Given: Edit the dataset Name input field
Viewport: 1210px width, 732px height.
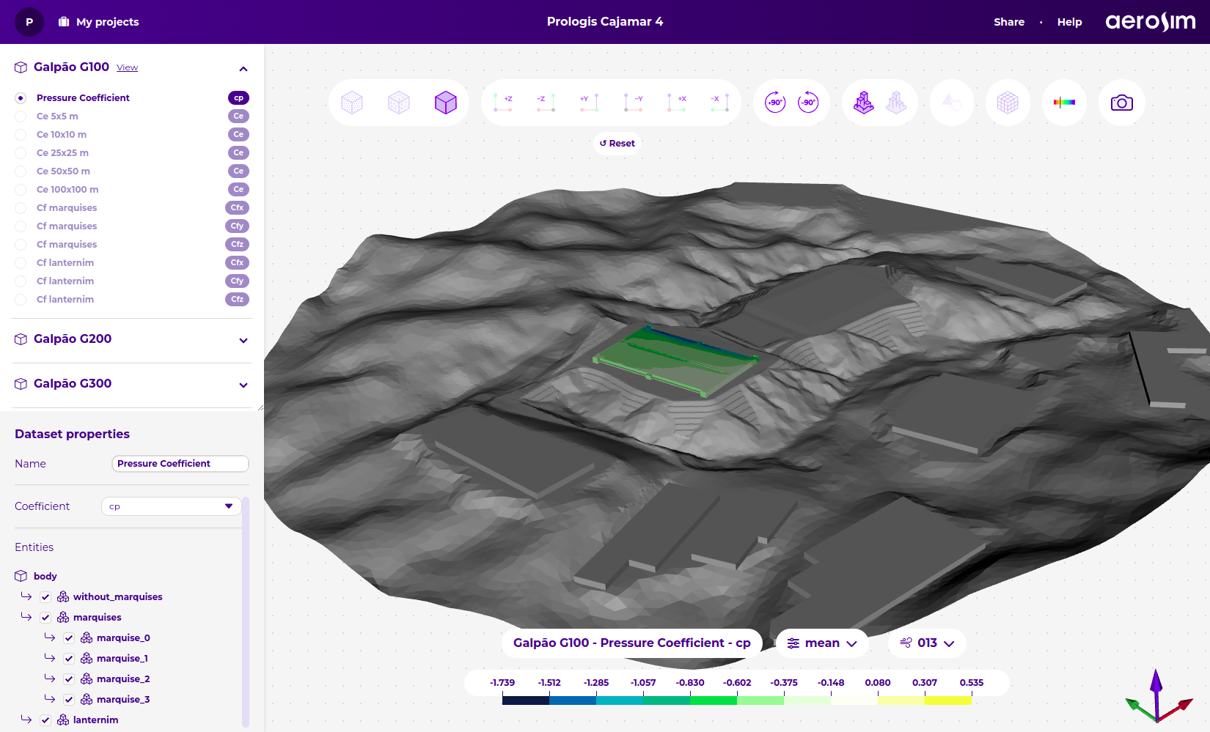Looking at the screenshot, I should [180, 464].
